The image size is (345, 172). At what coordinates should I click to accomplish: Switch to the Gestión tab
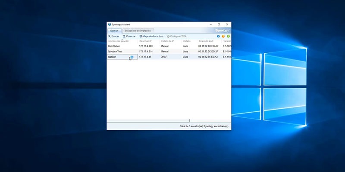(114, 31)
